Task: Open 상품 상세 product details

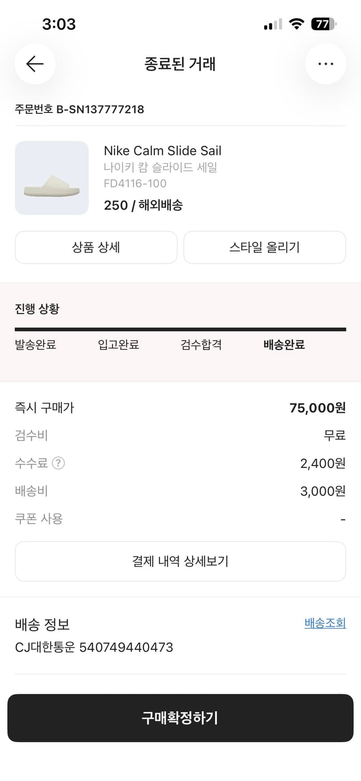Action: (x=96, y=247)
